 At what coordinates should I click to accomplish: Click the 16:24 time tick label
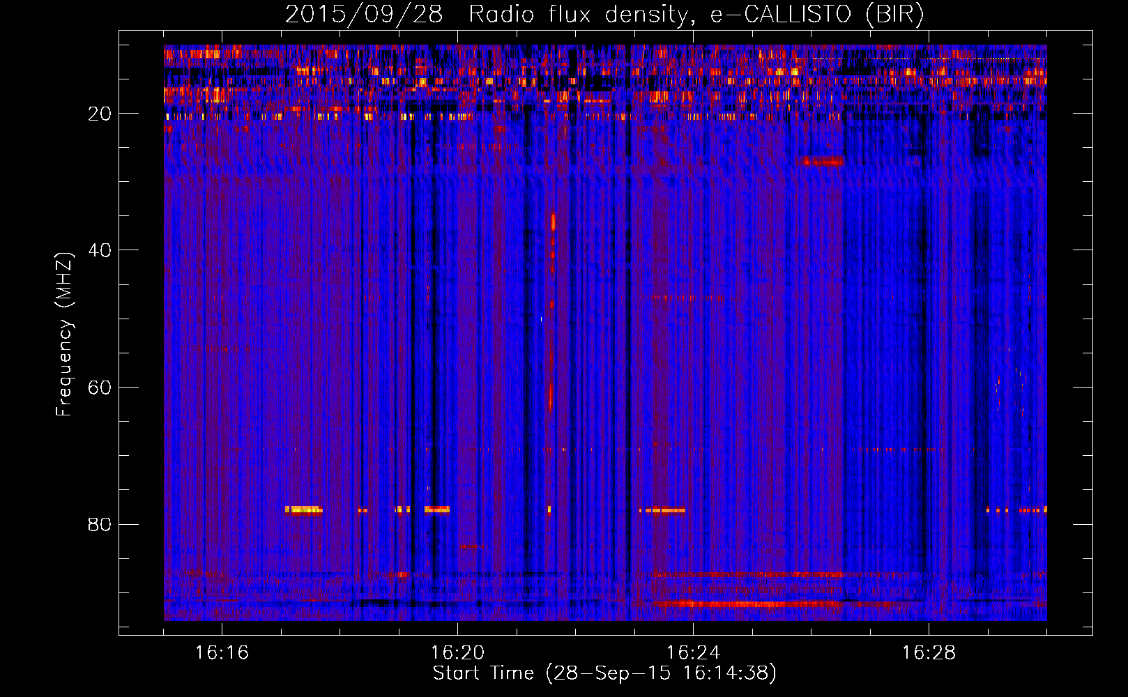pyautogui.click(x=693, y=653)
